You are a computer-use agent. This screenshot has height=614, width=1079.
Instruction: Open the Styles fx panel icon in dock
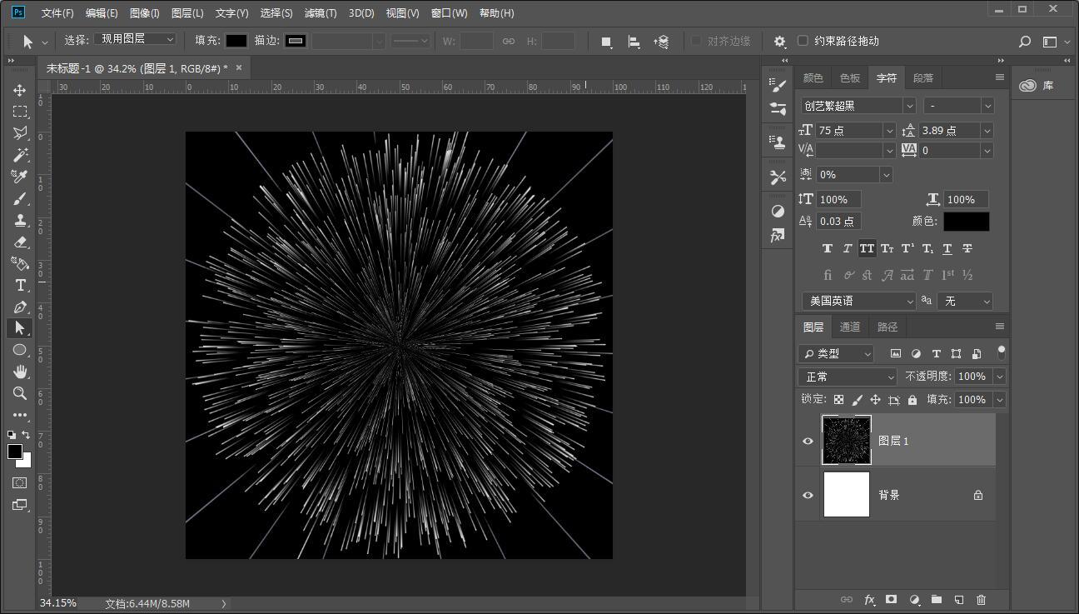coord(778,236)
